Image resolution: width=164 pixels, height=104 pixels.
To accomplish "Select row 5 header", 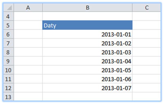I will point(9,25).
